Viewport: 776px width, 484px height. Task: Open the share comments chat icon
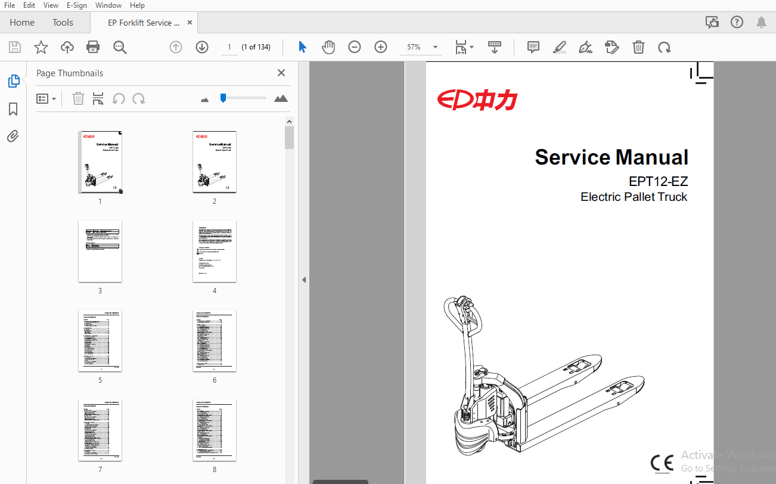click(712, 23)
